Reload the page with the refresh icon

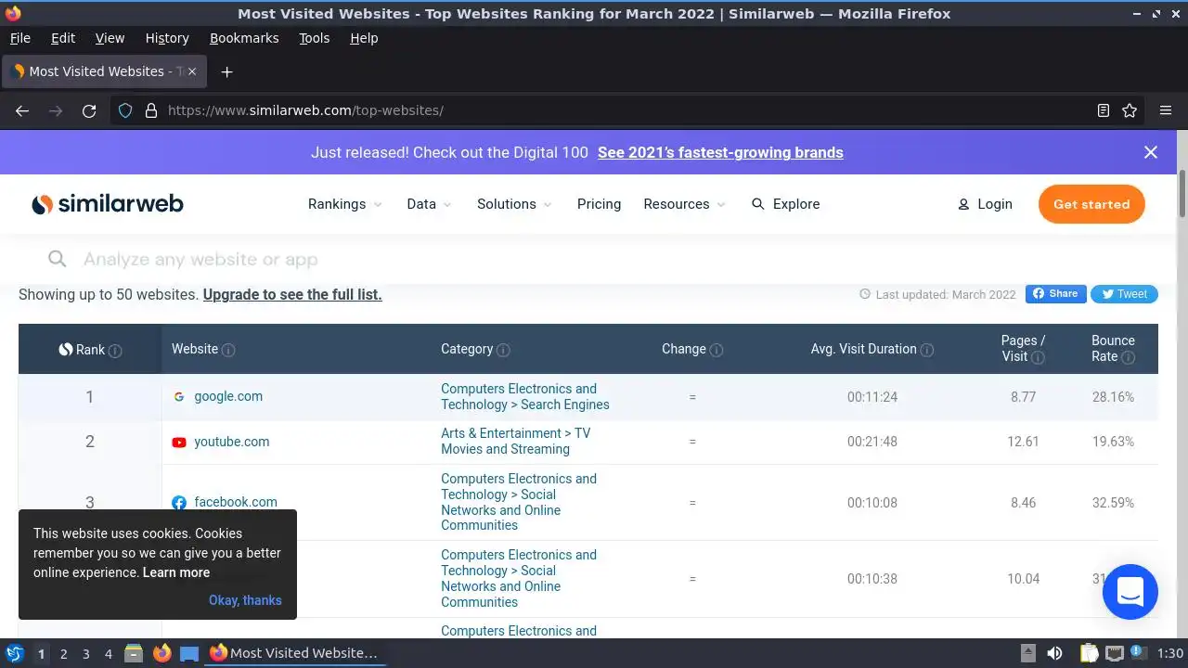[x=89, y=110]
